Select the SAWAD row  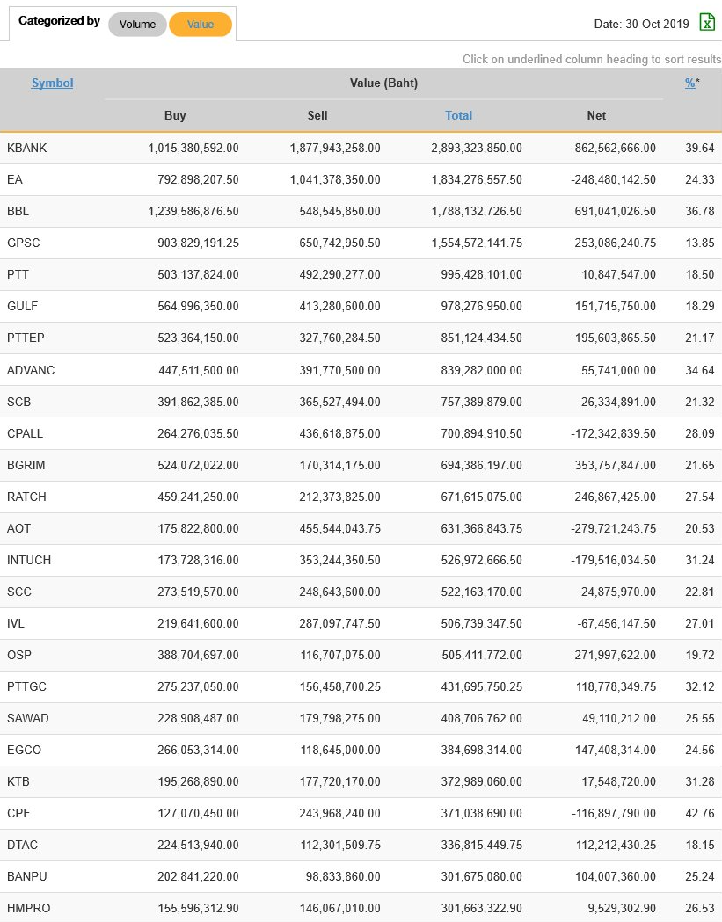[27, 718]
